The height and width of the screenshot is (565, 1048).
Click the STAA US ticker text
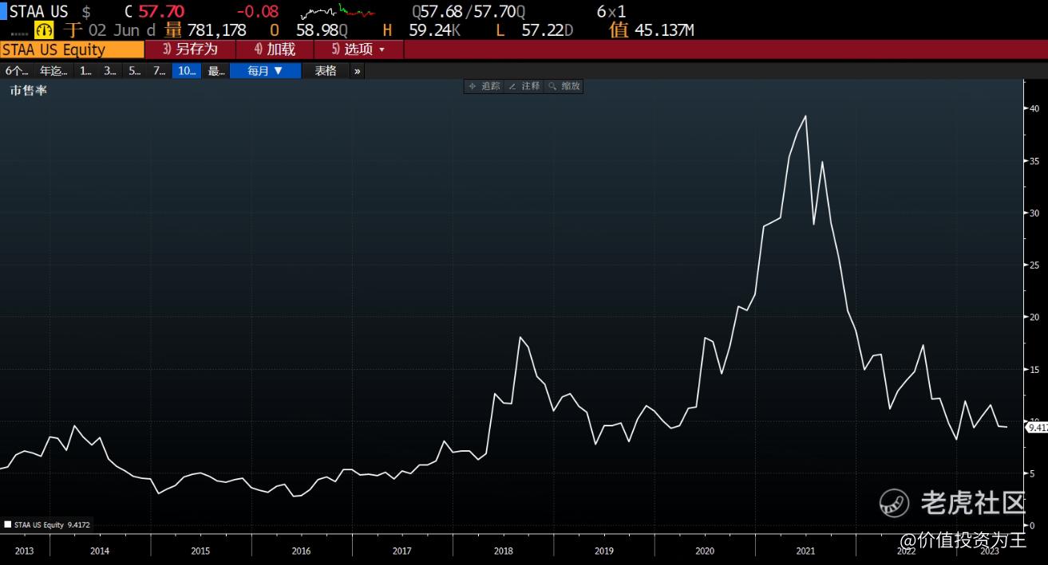click(38, 12)
